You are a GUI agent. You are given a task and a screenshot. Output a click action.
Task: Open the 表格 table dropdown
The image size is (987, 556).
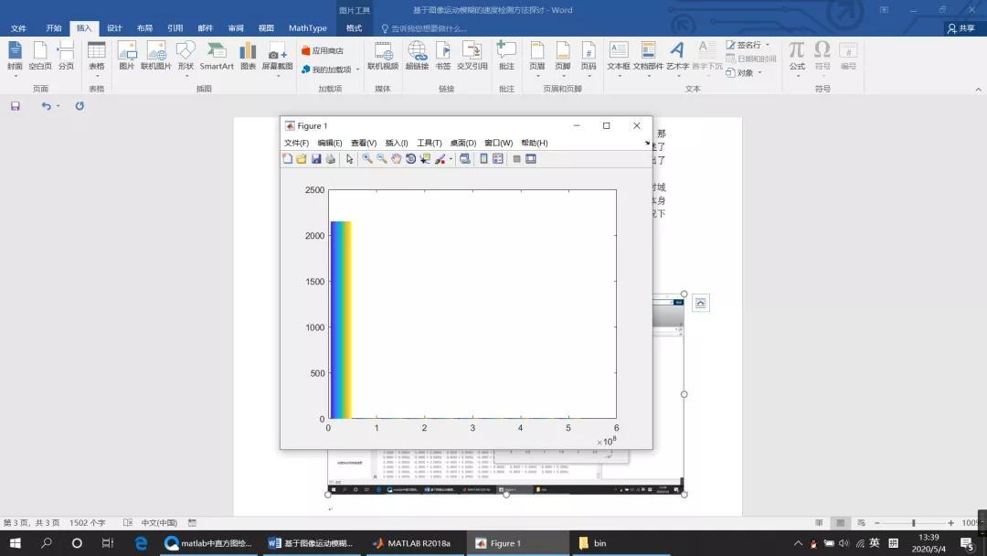pyautogui.click(x=96, y=57)
